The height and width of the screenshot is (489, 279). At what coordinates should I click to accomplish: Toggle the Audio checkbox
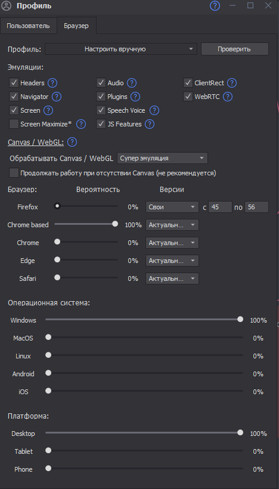tap(101, 83)
